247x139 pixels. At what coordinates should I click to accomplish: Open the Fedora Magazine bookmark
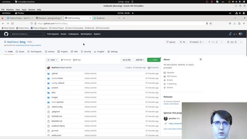[39, 28]
